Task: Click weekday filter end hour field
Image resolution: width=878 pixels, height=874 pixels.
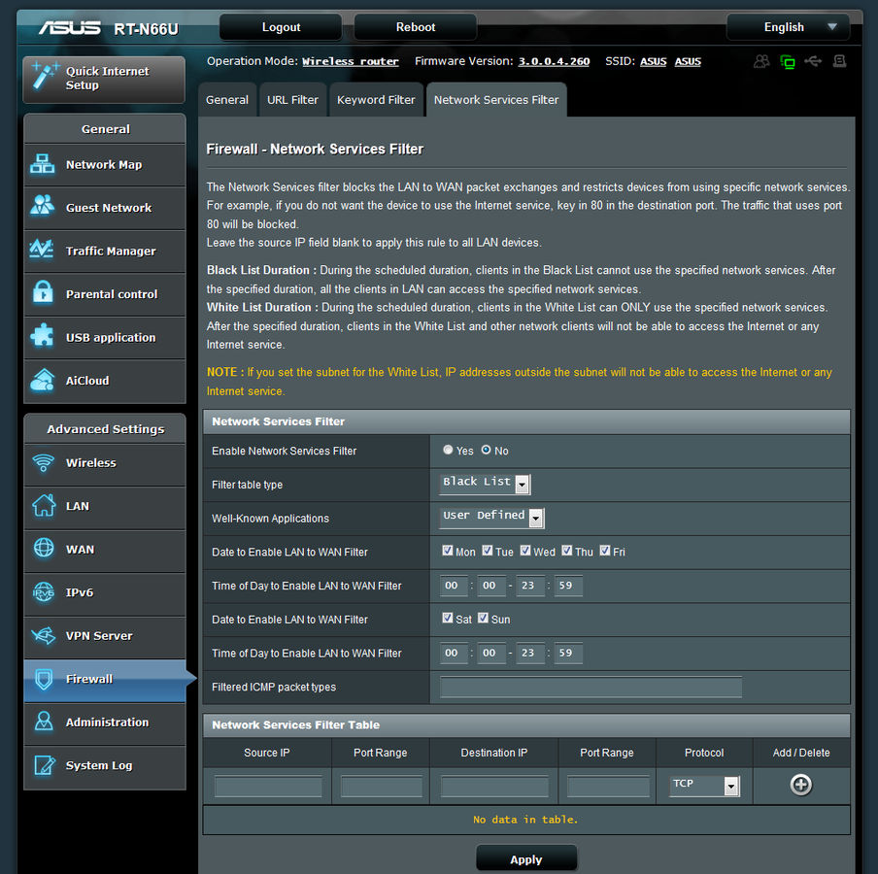Action: [x=529, y=585]
